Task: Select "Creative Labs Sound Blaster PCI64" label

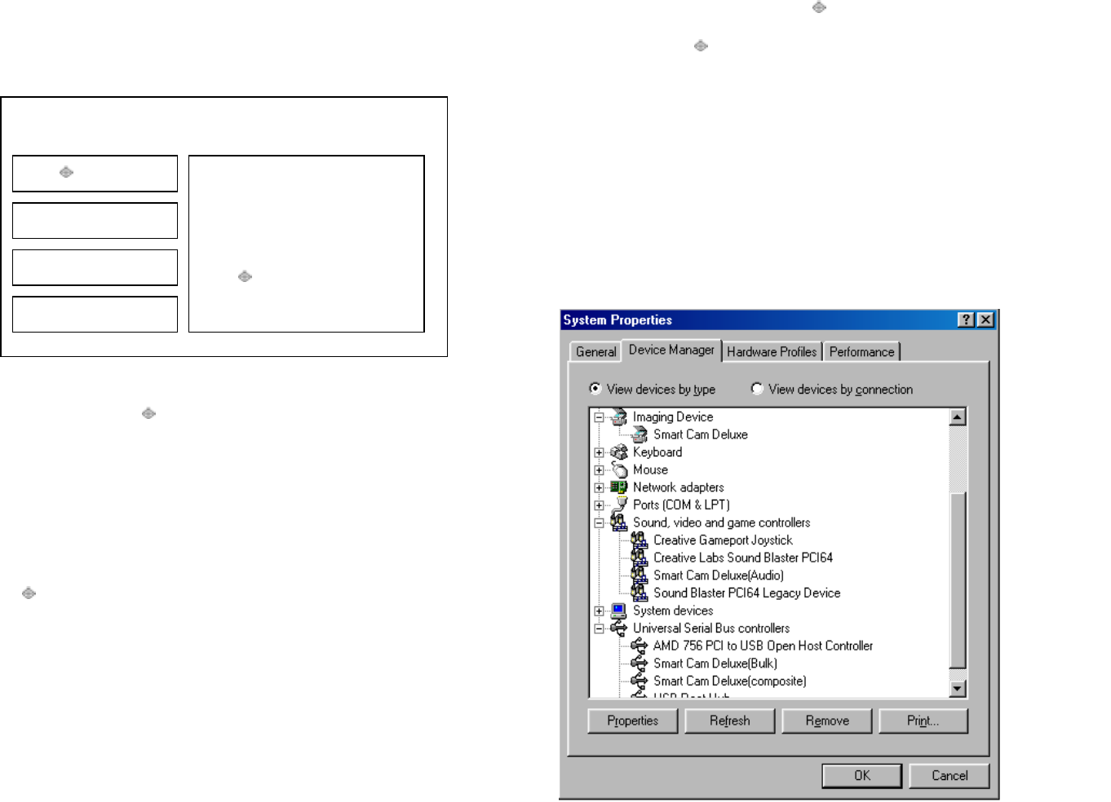Action: [743, 558]
